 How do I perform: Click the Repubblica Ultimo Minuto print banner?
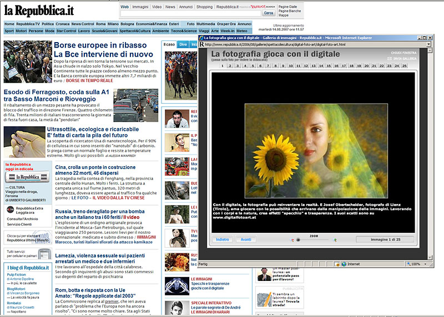tap(28, 238)
